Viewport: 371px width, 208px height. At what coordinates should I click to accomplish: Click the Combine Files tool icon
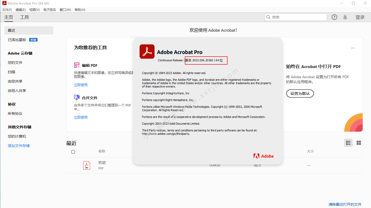[77, 98]
